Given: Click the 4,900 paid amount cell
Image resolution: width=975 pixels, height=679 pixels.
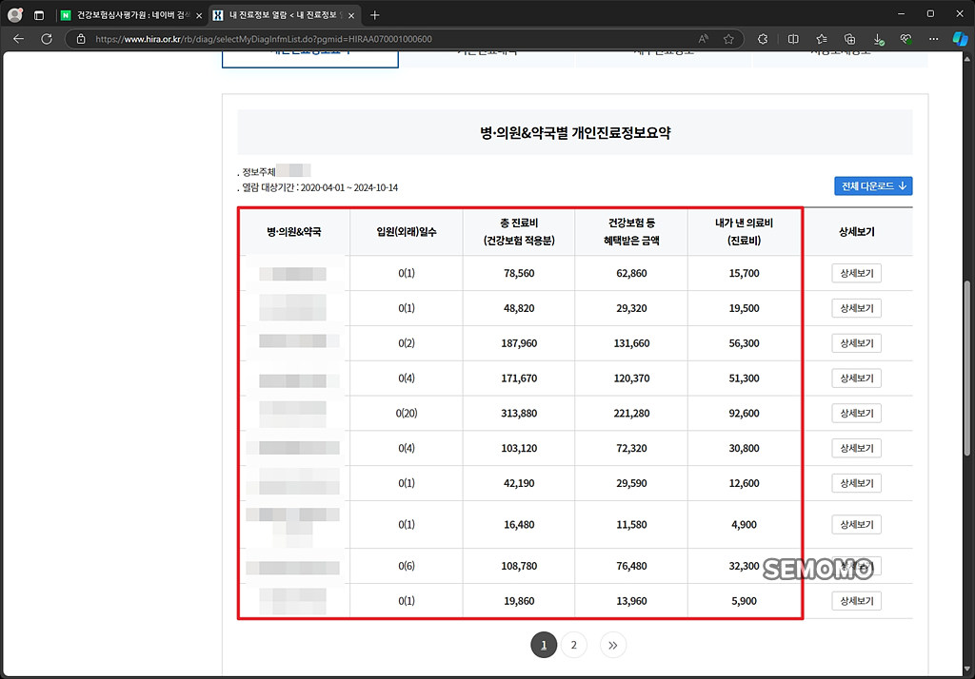Looking at the screenshot, I should 744,524.
